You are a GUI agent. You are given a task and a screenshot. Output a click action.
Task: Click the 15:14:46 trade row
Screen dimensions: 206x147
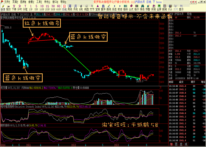click(x=187, y=86)
